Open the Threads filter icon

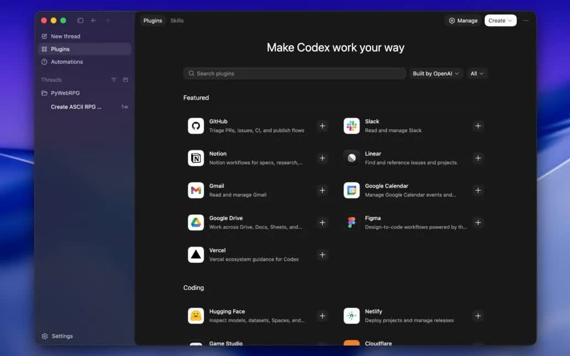point(113,80)
